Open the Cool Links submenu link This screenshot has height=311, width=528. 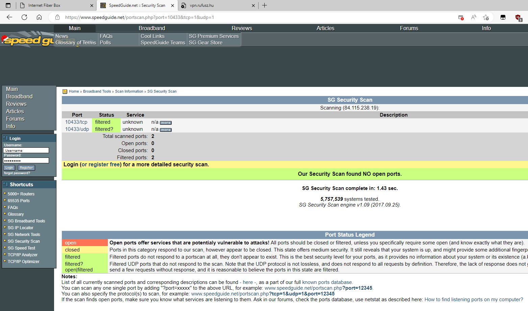click(x=152, y=36)
